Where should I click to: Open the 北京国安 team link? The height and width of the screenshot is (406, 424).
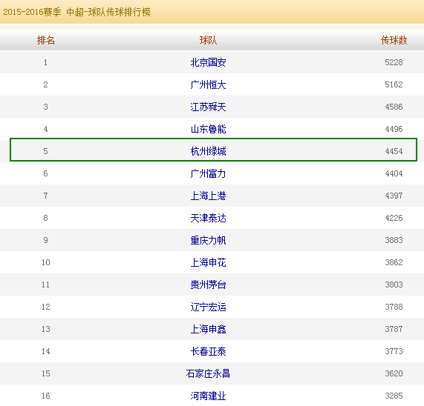point(208,62)
